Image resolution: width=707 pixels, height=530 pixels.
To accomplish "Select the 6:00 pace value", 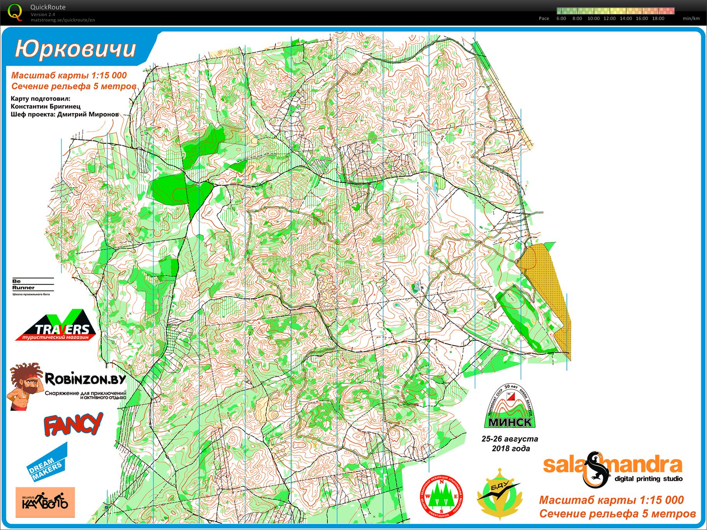I will pos(561,18).
